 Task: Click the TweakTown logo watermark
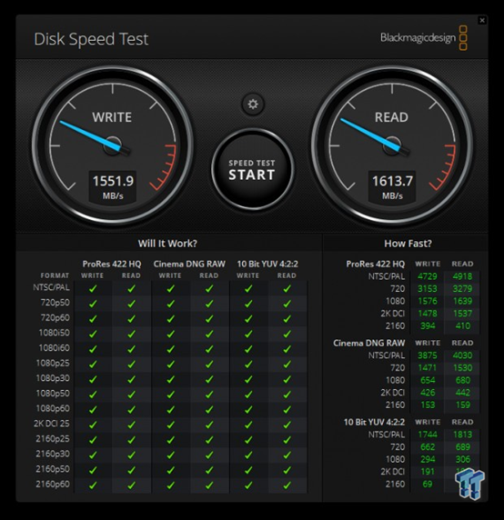click(x=469, y=484)
